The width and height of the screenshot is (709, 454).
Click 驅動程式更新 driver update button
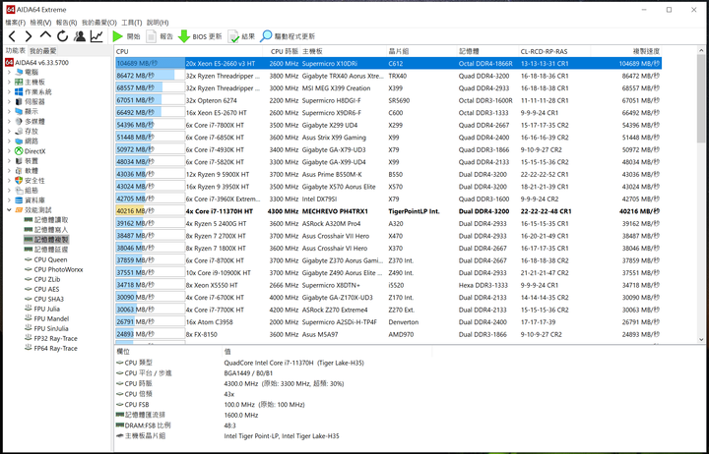coord(288,36)
